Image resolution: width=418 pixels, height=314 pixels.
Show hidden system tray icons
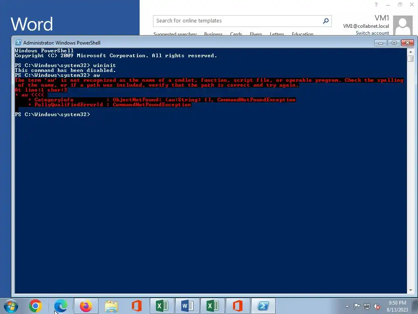click(347, 306)
